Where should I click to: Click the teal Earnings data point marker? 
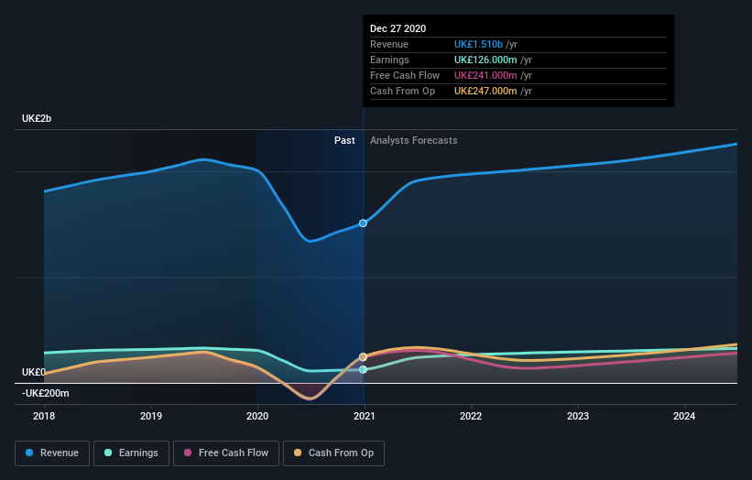coord(363,369)
